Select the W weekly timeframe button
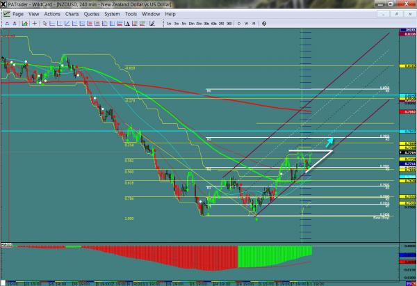 (x=246, y=24)
